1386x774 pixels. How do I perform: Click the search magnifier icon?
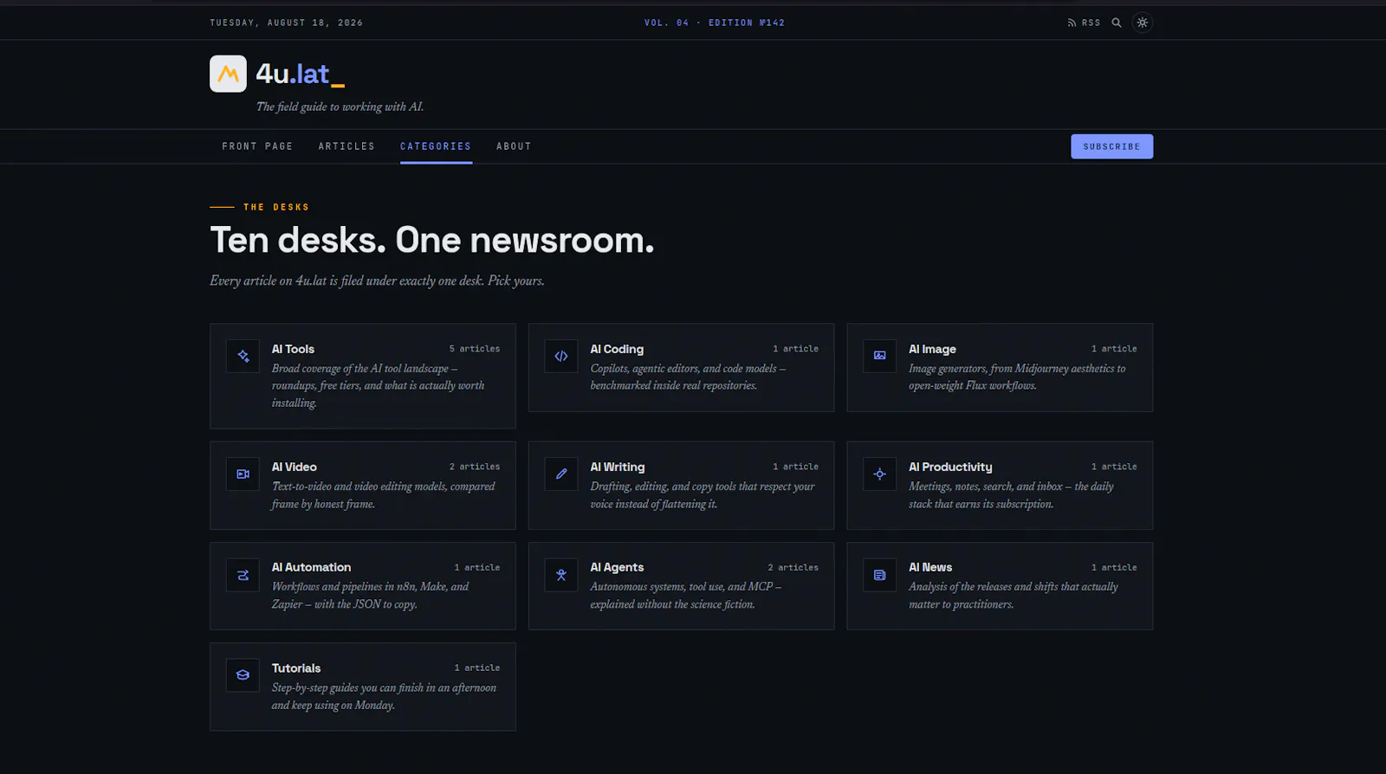point(1117,23)
